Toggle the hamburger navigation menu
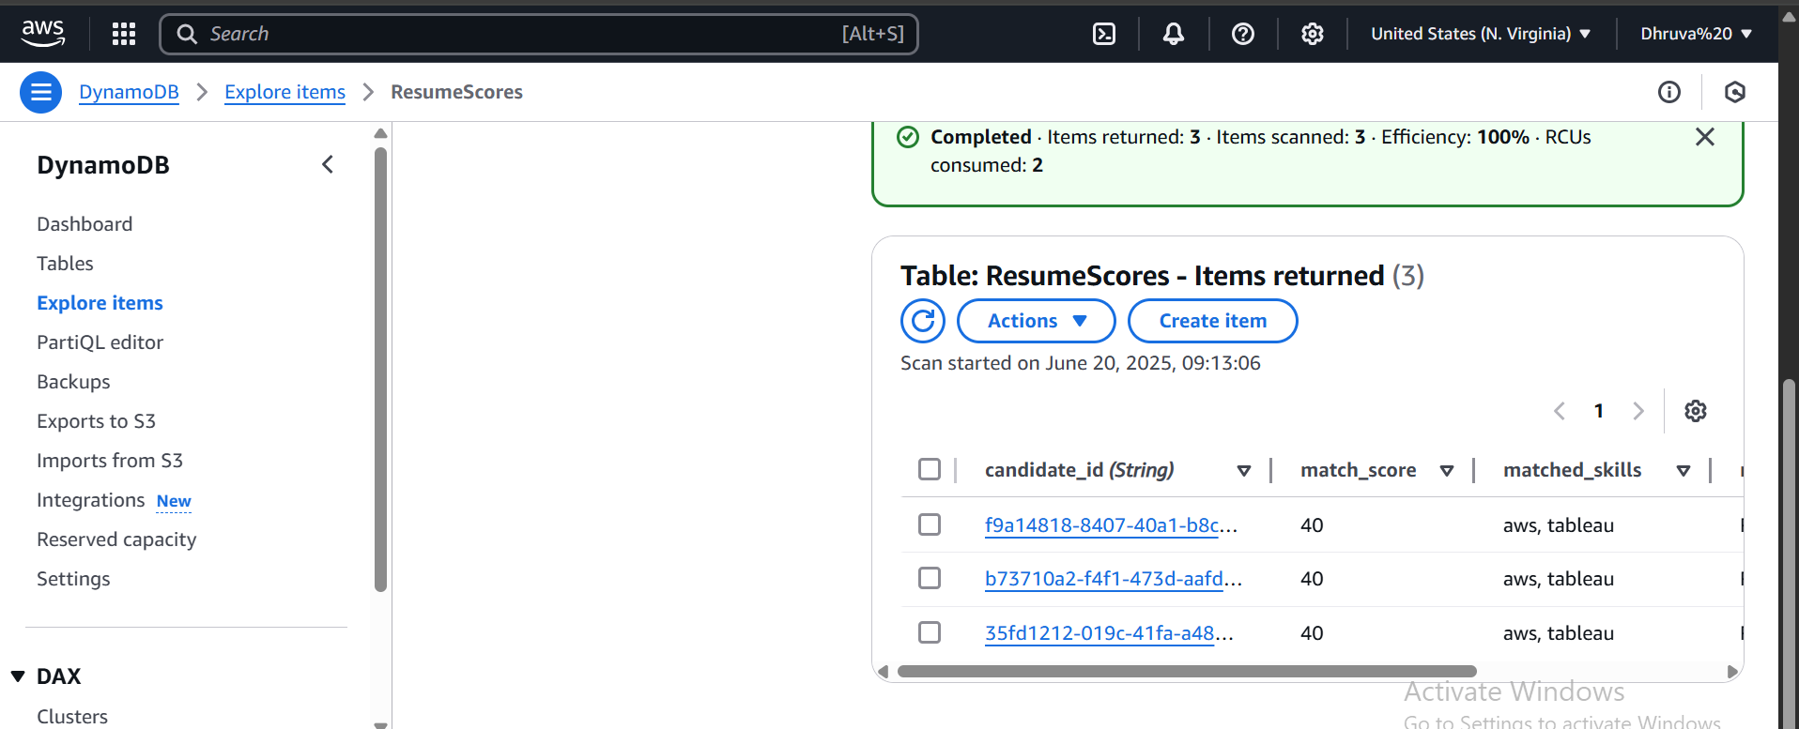The image size is (1799, 729). click(x=41, y=92)
